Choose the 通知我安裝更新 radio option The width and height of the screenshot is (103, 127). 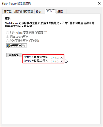tap(7, 37)
